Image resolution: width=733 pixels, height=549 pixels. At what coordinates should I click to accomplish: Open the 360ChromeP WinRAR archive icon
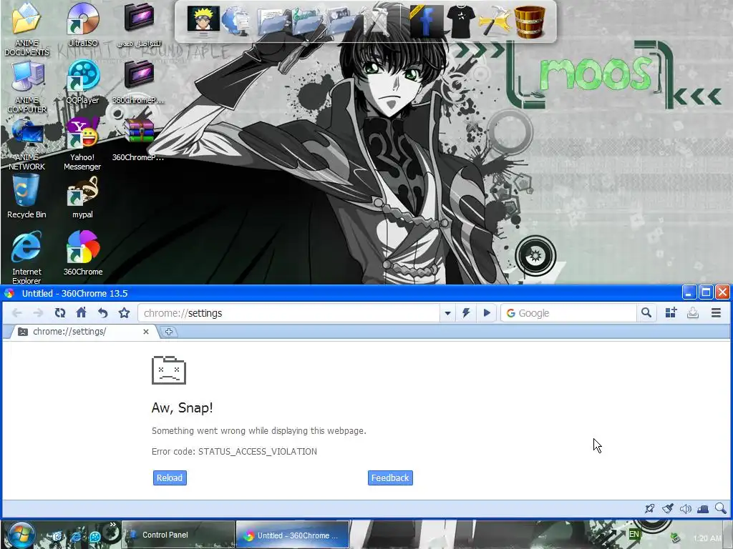(138, 139)
